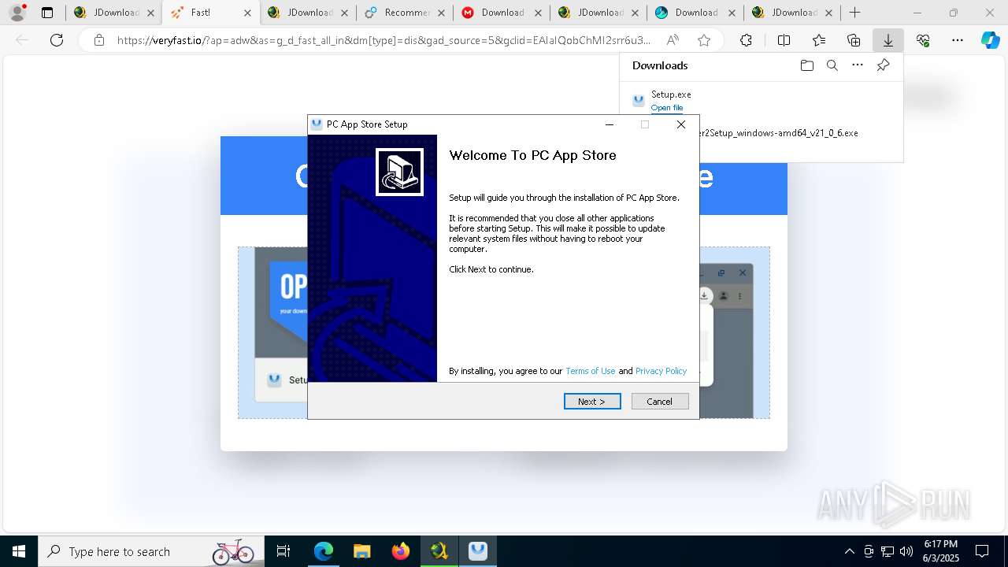Image resolution: width=1008 pixels, height=567 pixels.
Task: Click Next in PC App Store Setup
Action: click(x=592, y=402)
